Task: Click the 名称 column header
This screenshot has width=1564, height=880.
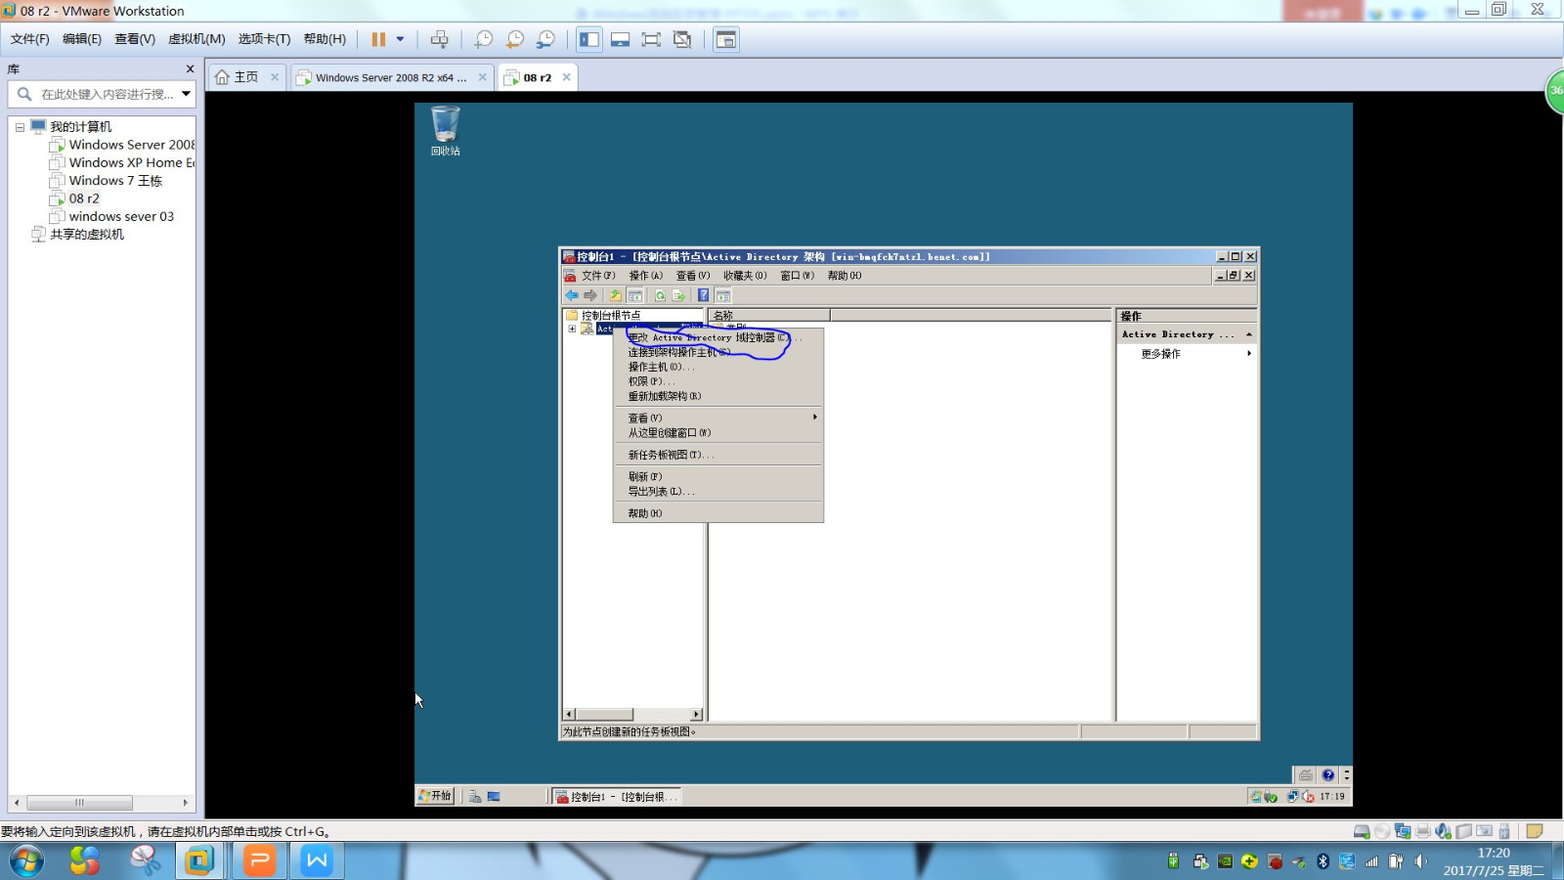Action: (769, 315)
